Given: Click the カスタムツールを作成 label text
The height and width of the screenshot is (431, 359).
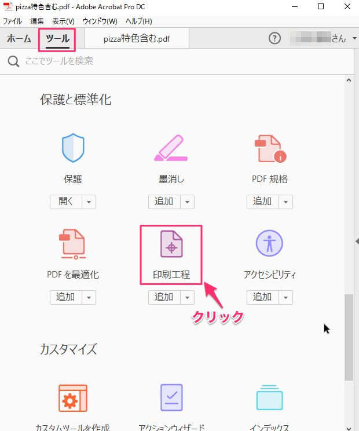Looking at the screenshot, I should pyautogui.click(x=73, y=428).
